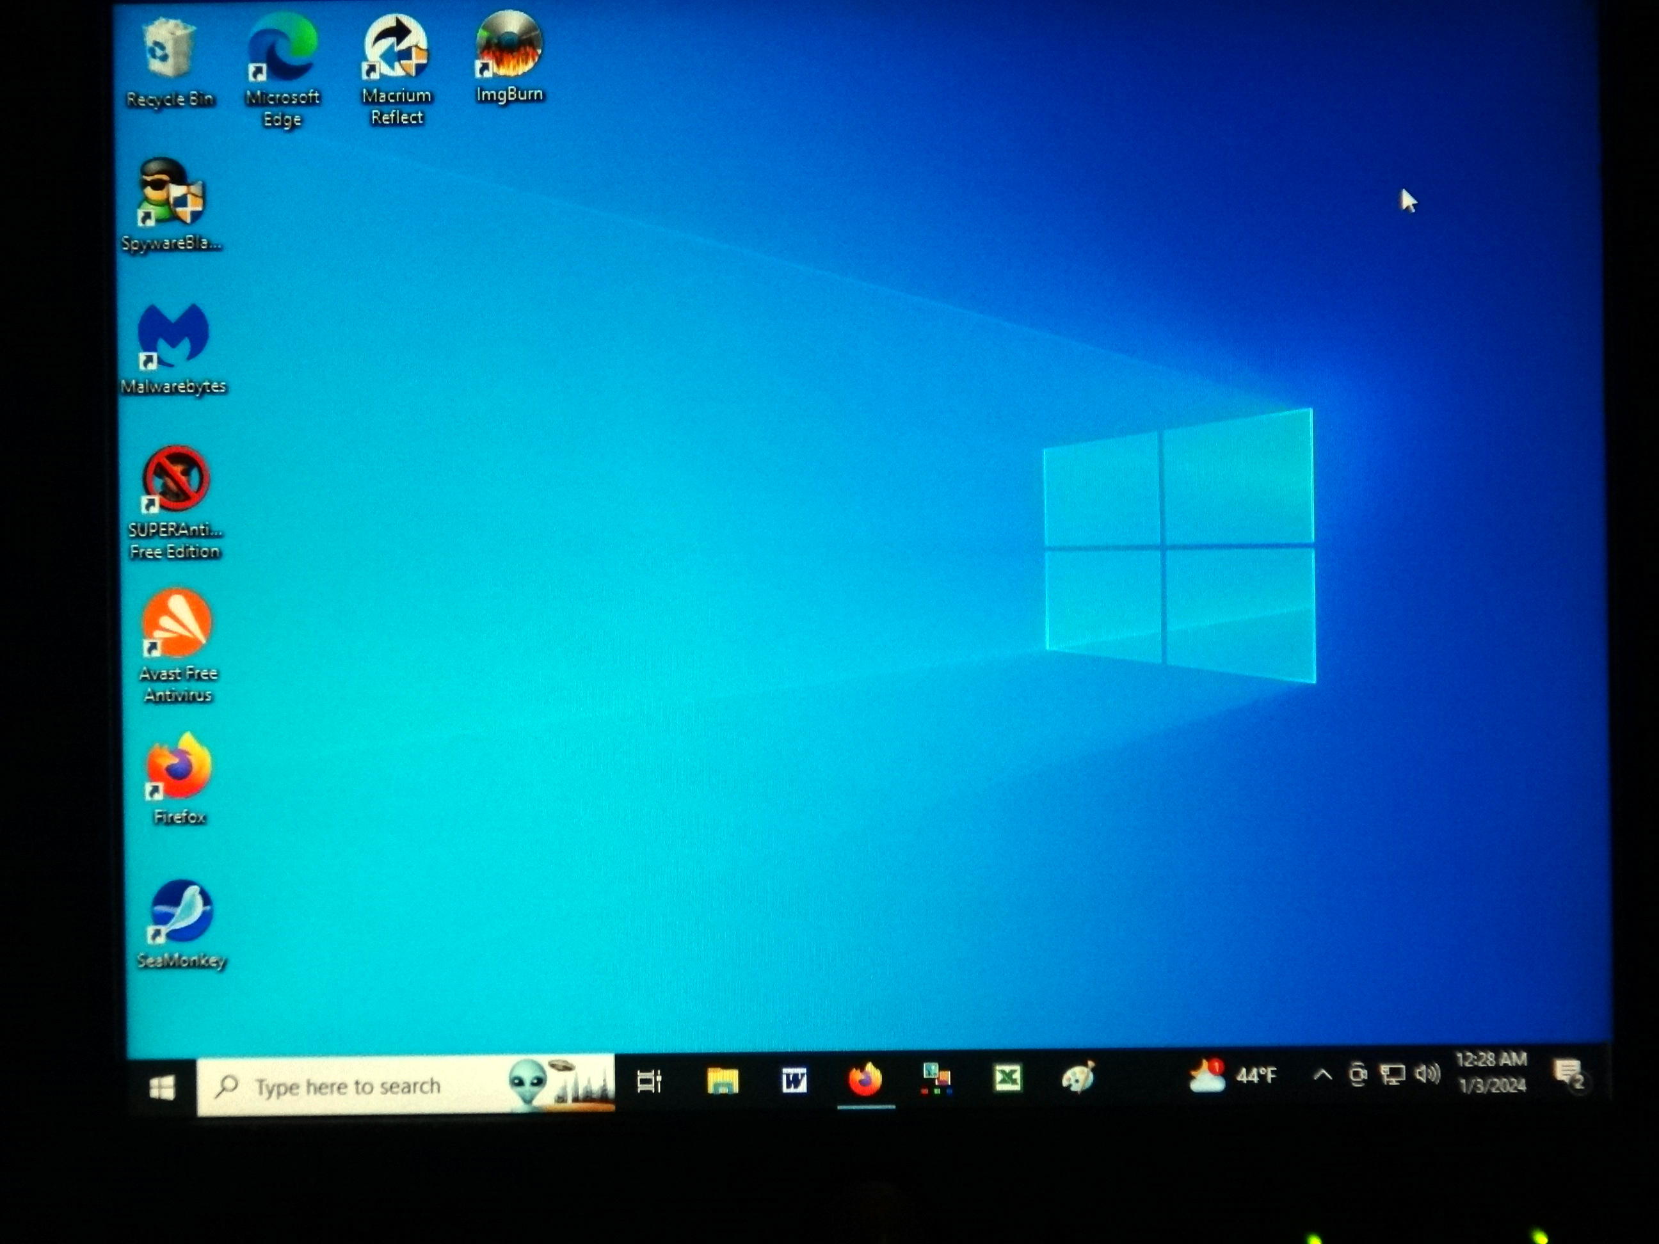Select the ImgBurn desktop shortcut
The image size is (1659, 1244).
point(509,58)
